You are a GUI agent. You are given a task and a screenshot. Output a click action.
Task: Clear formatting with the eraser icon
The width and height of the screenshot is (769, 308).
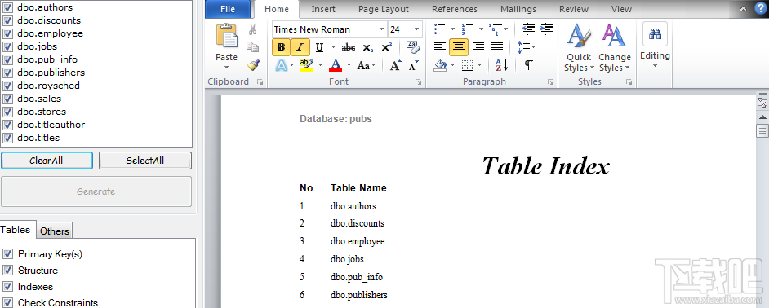coord(413,46)
